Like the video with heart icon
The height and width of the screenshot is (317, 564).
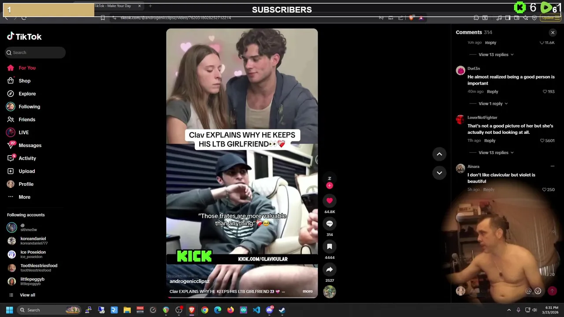pos(329,200)
